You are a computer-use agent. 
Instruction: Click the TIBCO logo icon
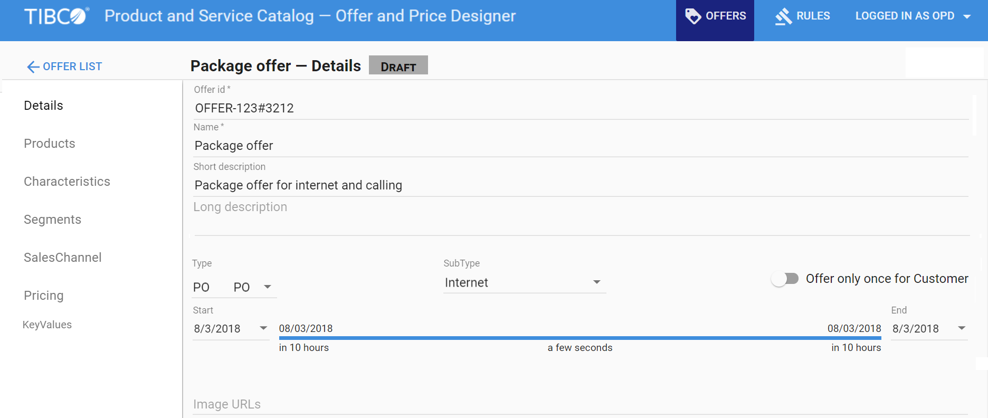coord(56,16)
